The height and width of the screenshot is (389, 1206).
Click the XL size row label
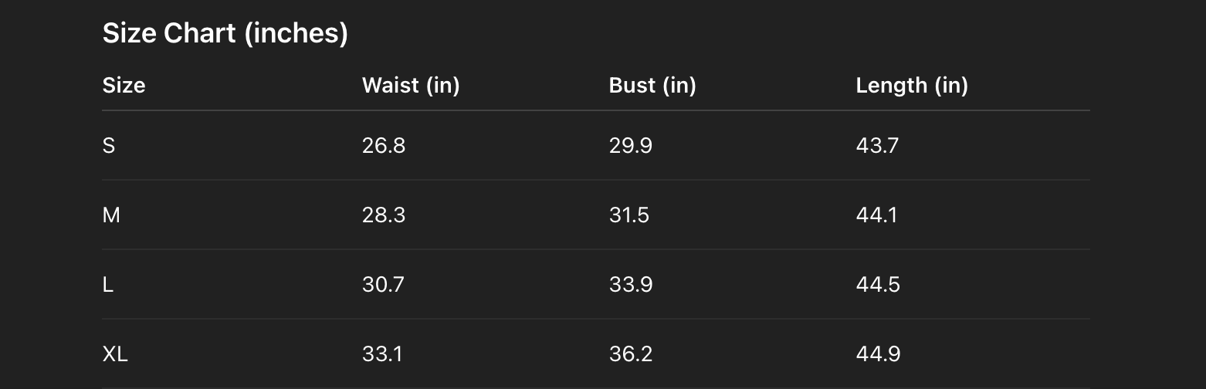click(115, 353)
